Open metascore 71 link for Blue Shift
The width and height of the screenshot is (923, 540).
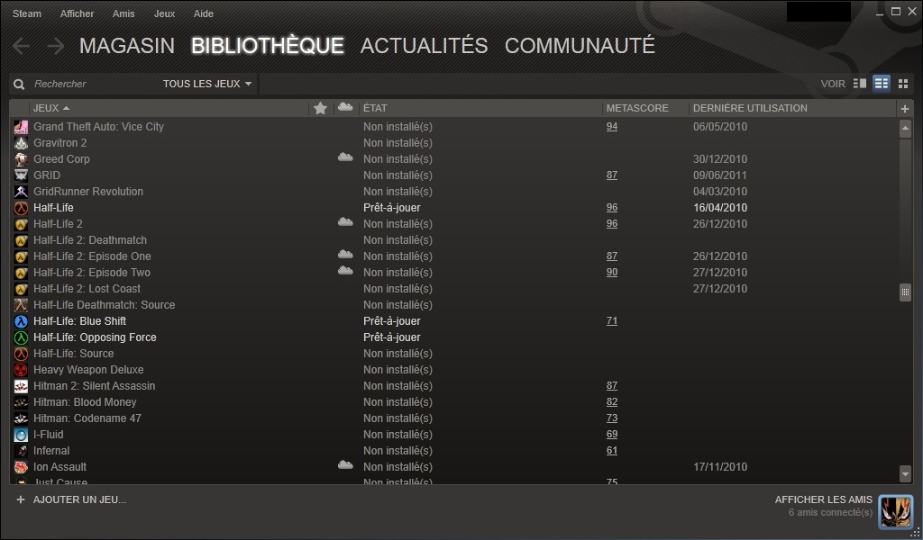[612, 320]
